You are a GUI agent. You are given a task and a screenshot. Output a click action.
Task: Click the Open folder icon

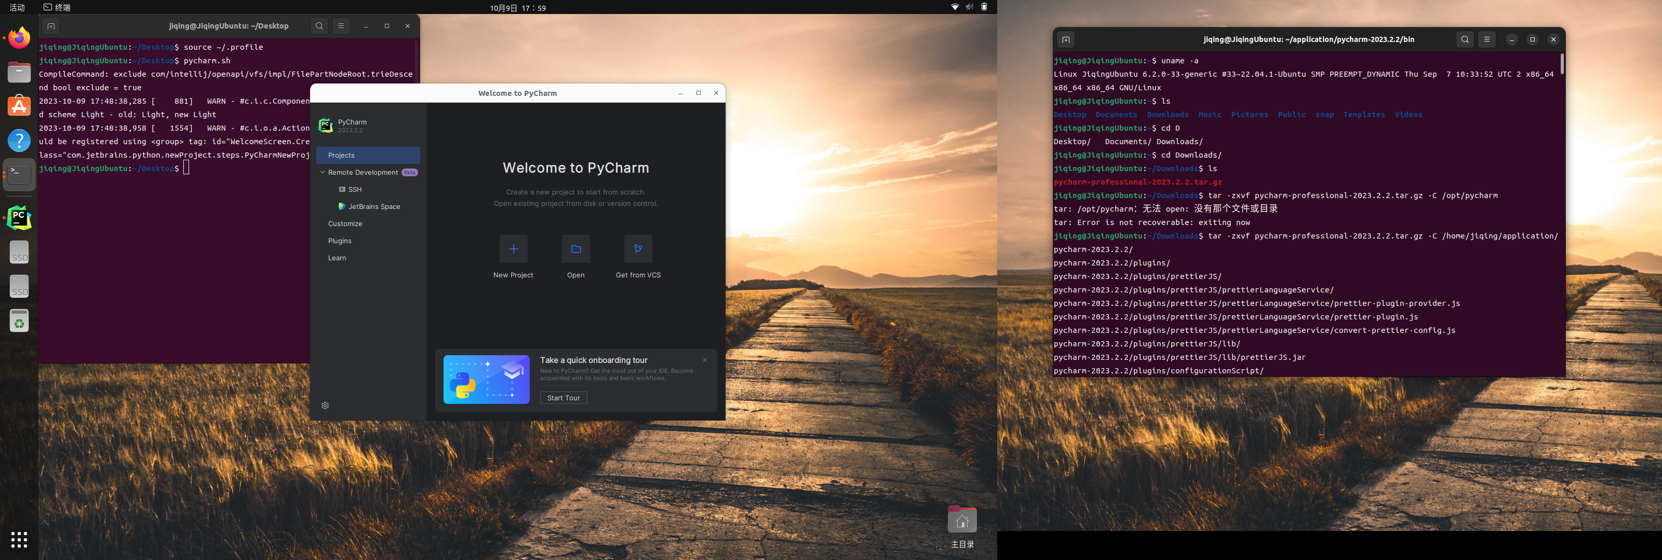(x=575, y=249)
